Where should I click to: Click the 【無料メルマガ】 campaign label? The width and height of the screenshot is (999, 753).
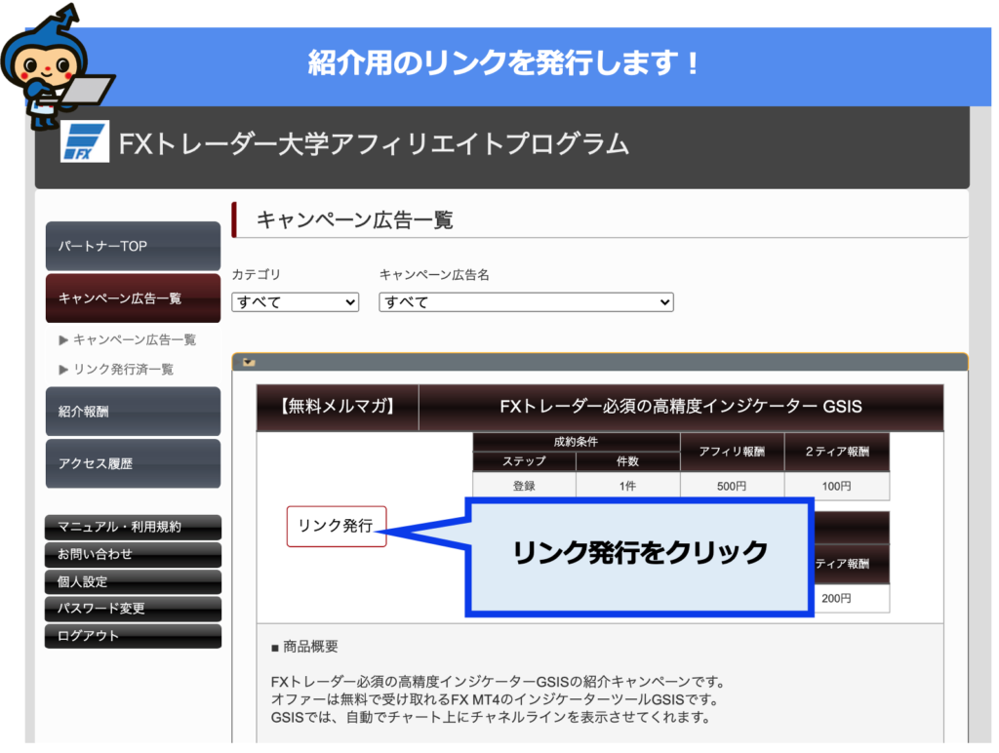[x=338, y=407]
